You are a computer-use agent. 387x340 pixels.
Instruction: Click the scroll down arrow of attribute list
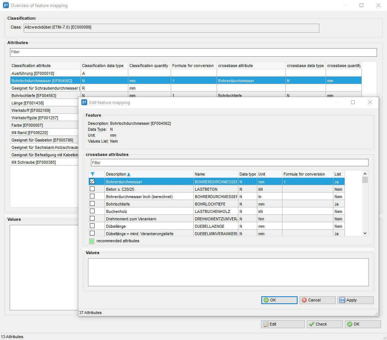[x=365, y=233]
